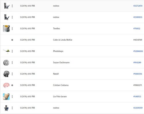Open three-dot menu for NataV row
Image resolution: width=144 pixels, height=114 pixels.
point(12,74)
